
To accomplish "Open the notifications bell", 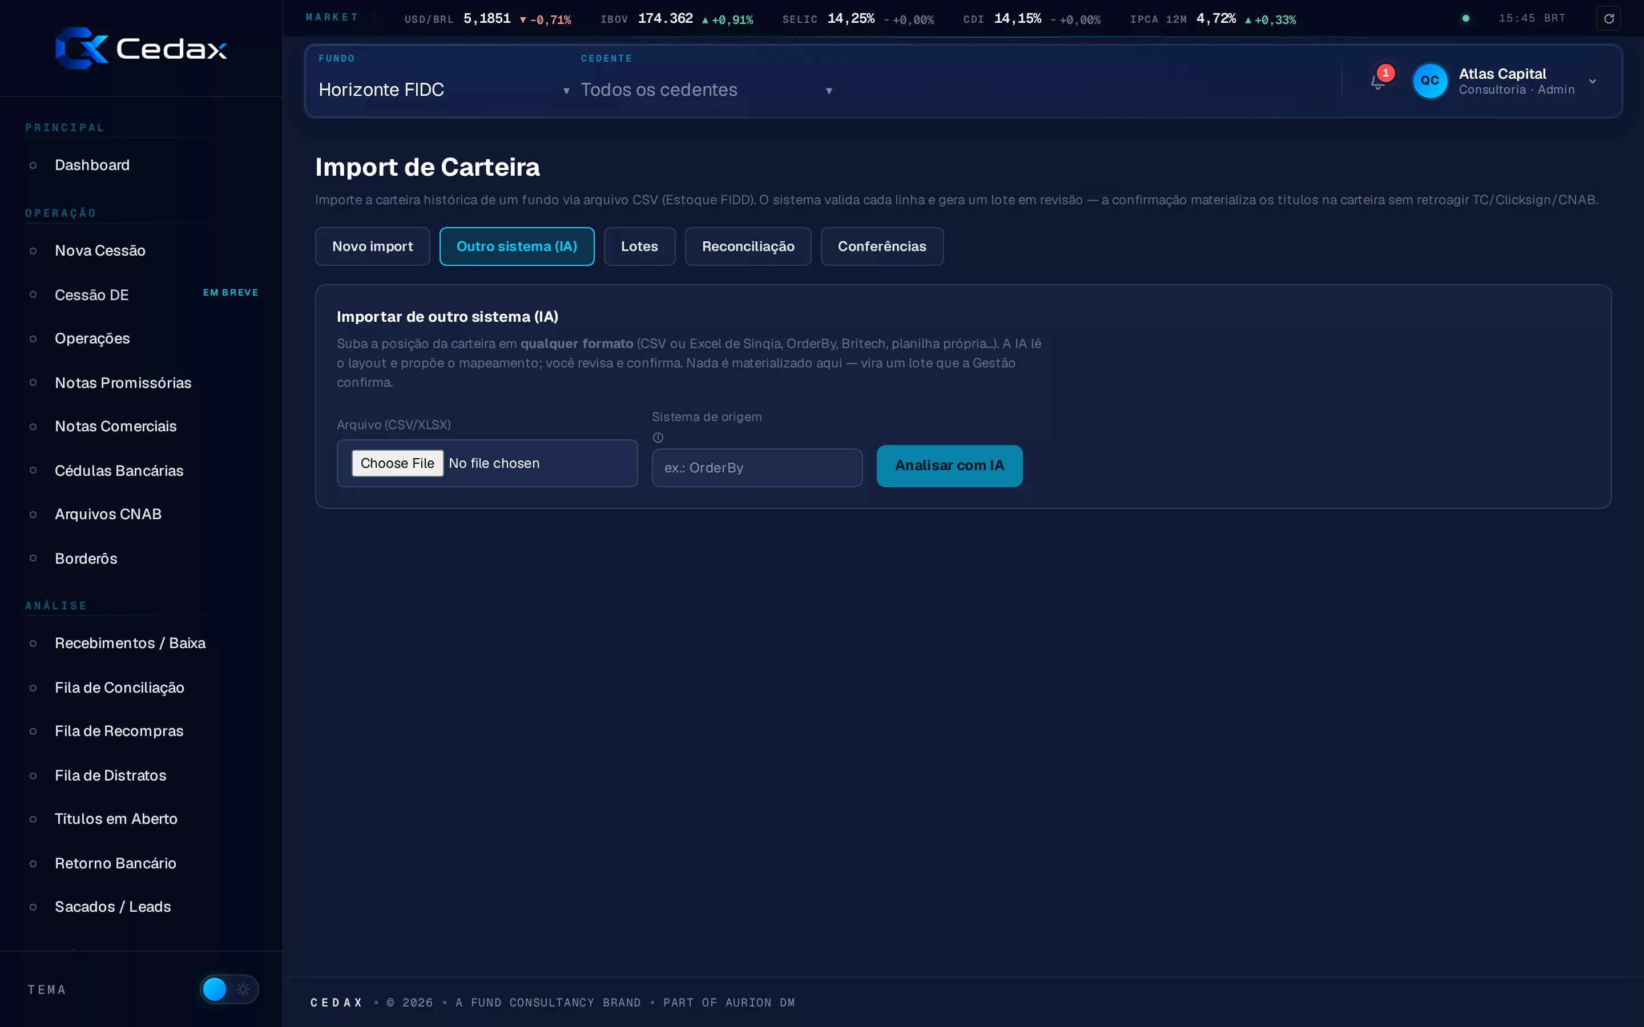I will pyautogui.click(x=1377, y=82).
